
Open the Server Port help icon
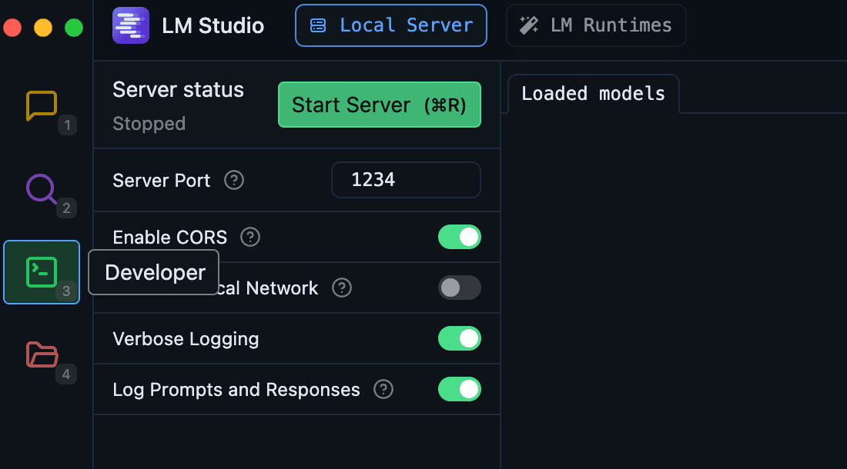coord(233,180)
